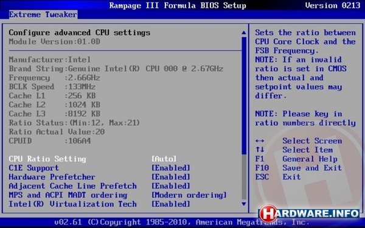Click the F1 General Help entry
365x228 pixels.
pyautogui.click(x=296, y=159)
